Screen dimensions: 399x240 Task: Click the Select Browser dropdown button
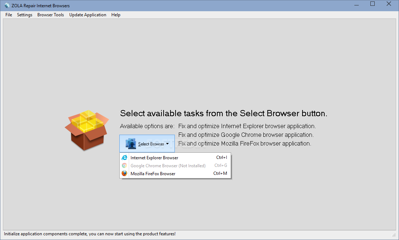tap(147, 143)
